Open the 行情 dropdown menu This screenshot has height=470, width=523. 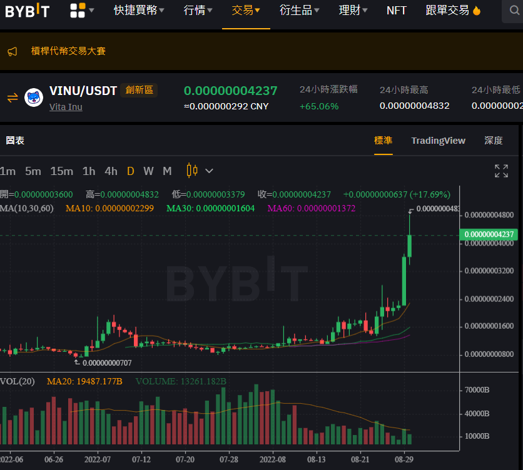[198, 11]
